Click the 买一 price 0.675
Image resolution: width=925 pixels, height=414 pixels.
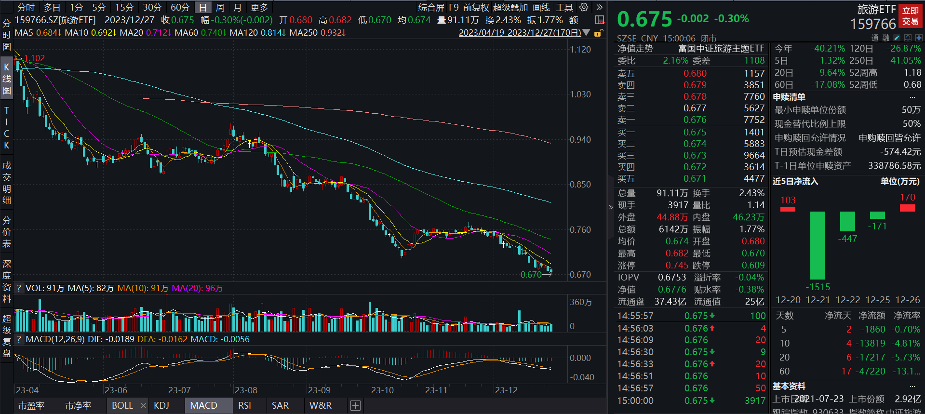tap(695, 132)
